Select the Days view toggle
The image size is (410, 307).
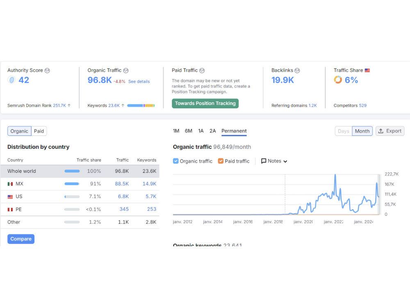coord(343,131)
